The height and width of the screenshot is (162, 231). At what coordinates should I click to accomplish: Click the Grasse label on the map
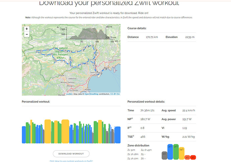tap(61, 75)
